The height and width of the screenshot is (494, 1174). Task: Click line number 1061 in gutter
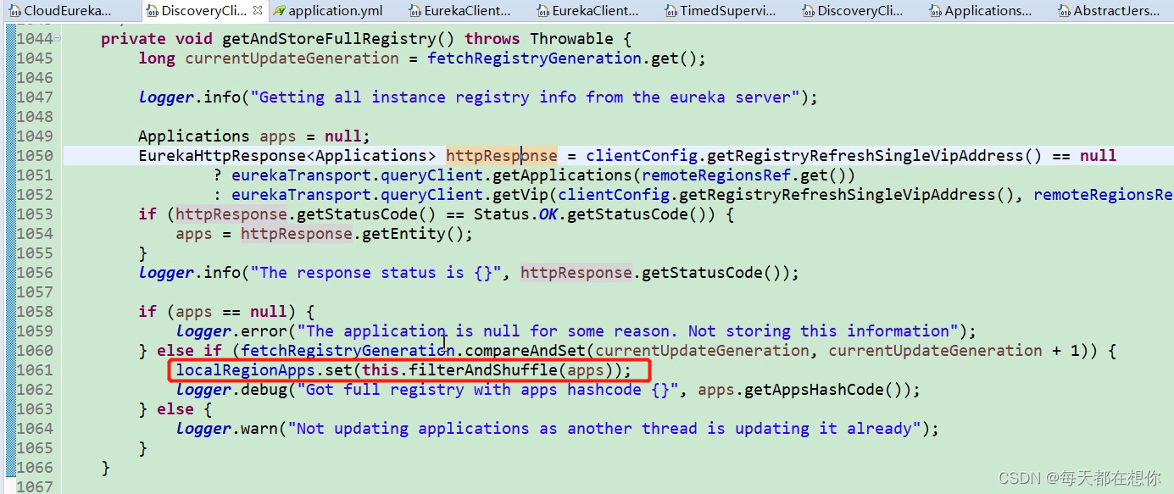(x=35, y=370)
